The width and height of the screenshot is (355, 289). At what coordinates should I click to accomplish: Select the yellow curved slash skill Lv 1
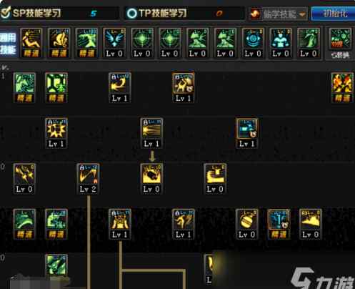119,88
